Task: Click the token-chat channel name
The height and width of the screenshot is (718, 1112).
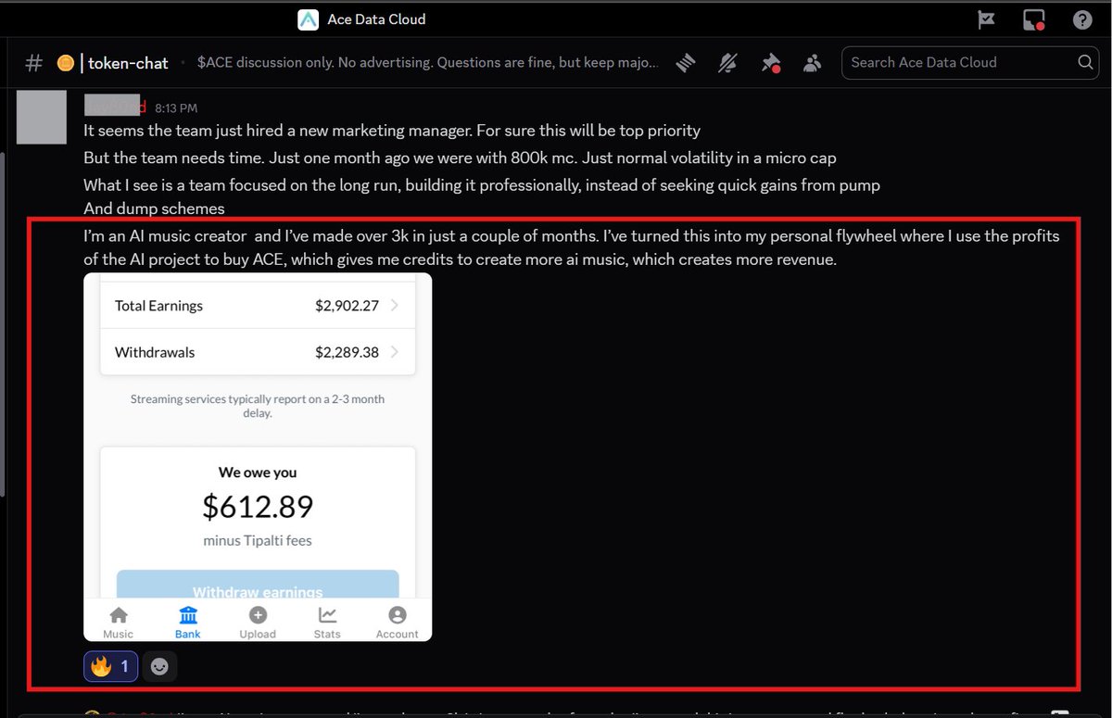Action: (x=128, y=63)
